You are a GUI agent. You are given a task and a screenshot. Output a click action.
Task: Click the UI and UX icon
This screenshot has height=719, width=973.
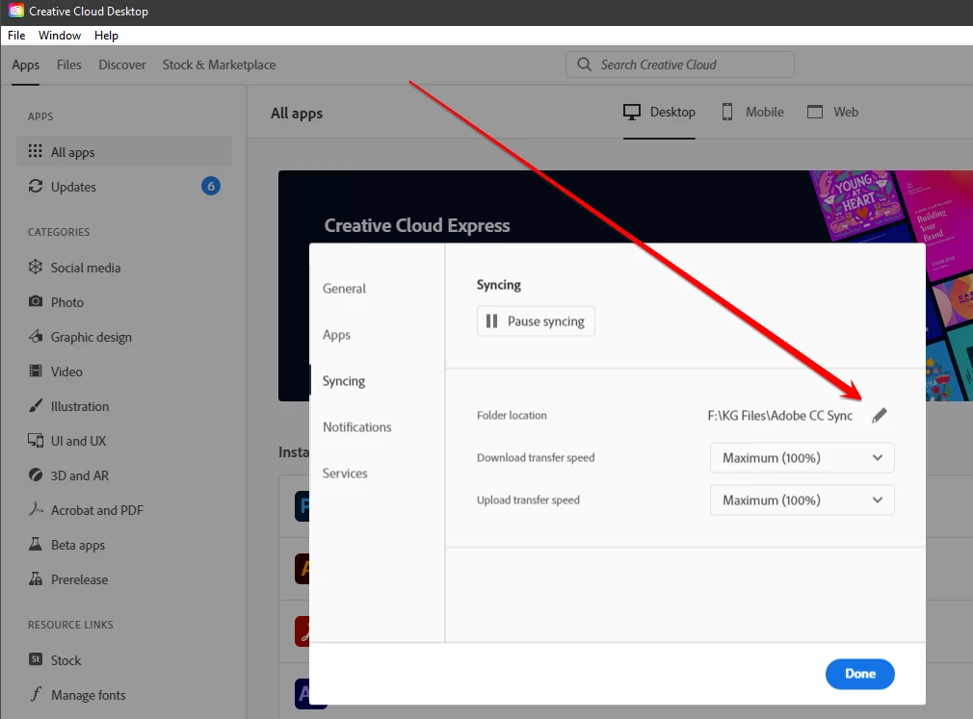tap(36, 440)
